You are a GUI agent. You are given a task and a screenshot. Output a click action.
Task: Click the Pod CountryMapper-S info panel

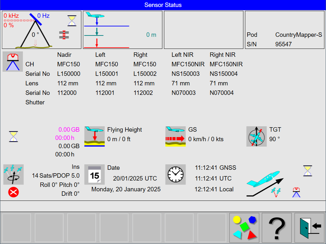284,30
